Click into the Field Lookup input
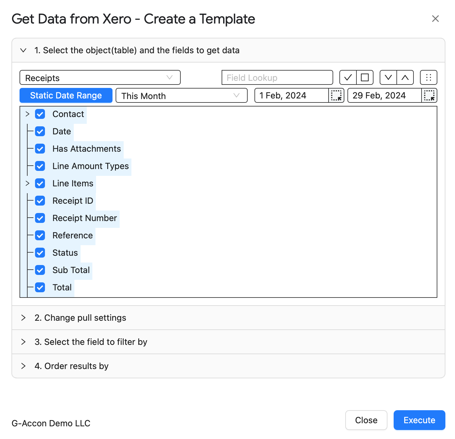 (277, 77)
